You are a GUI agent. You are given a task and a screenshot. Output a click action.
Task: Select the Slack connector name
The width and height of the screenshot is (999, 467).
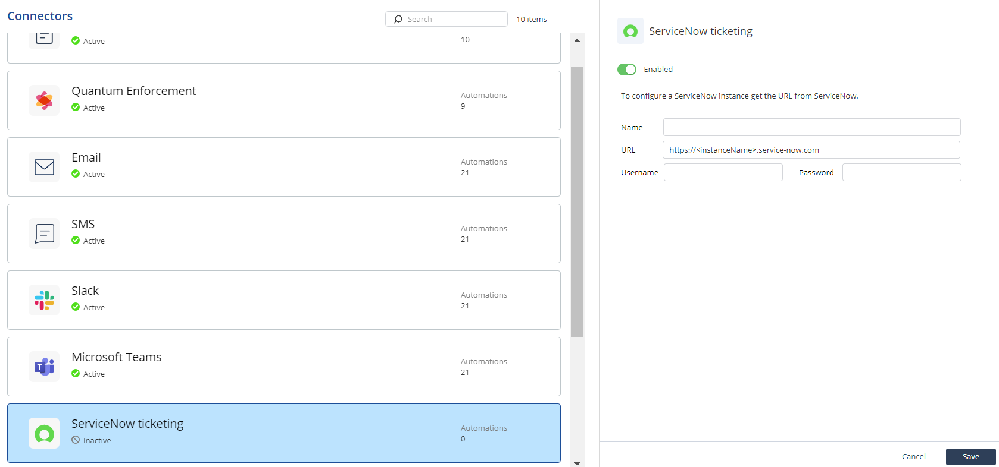[x=85, y=291]
